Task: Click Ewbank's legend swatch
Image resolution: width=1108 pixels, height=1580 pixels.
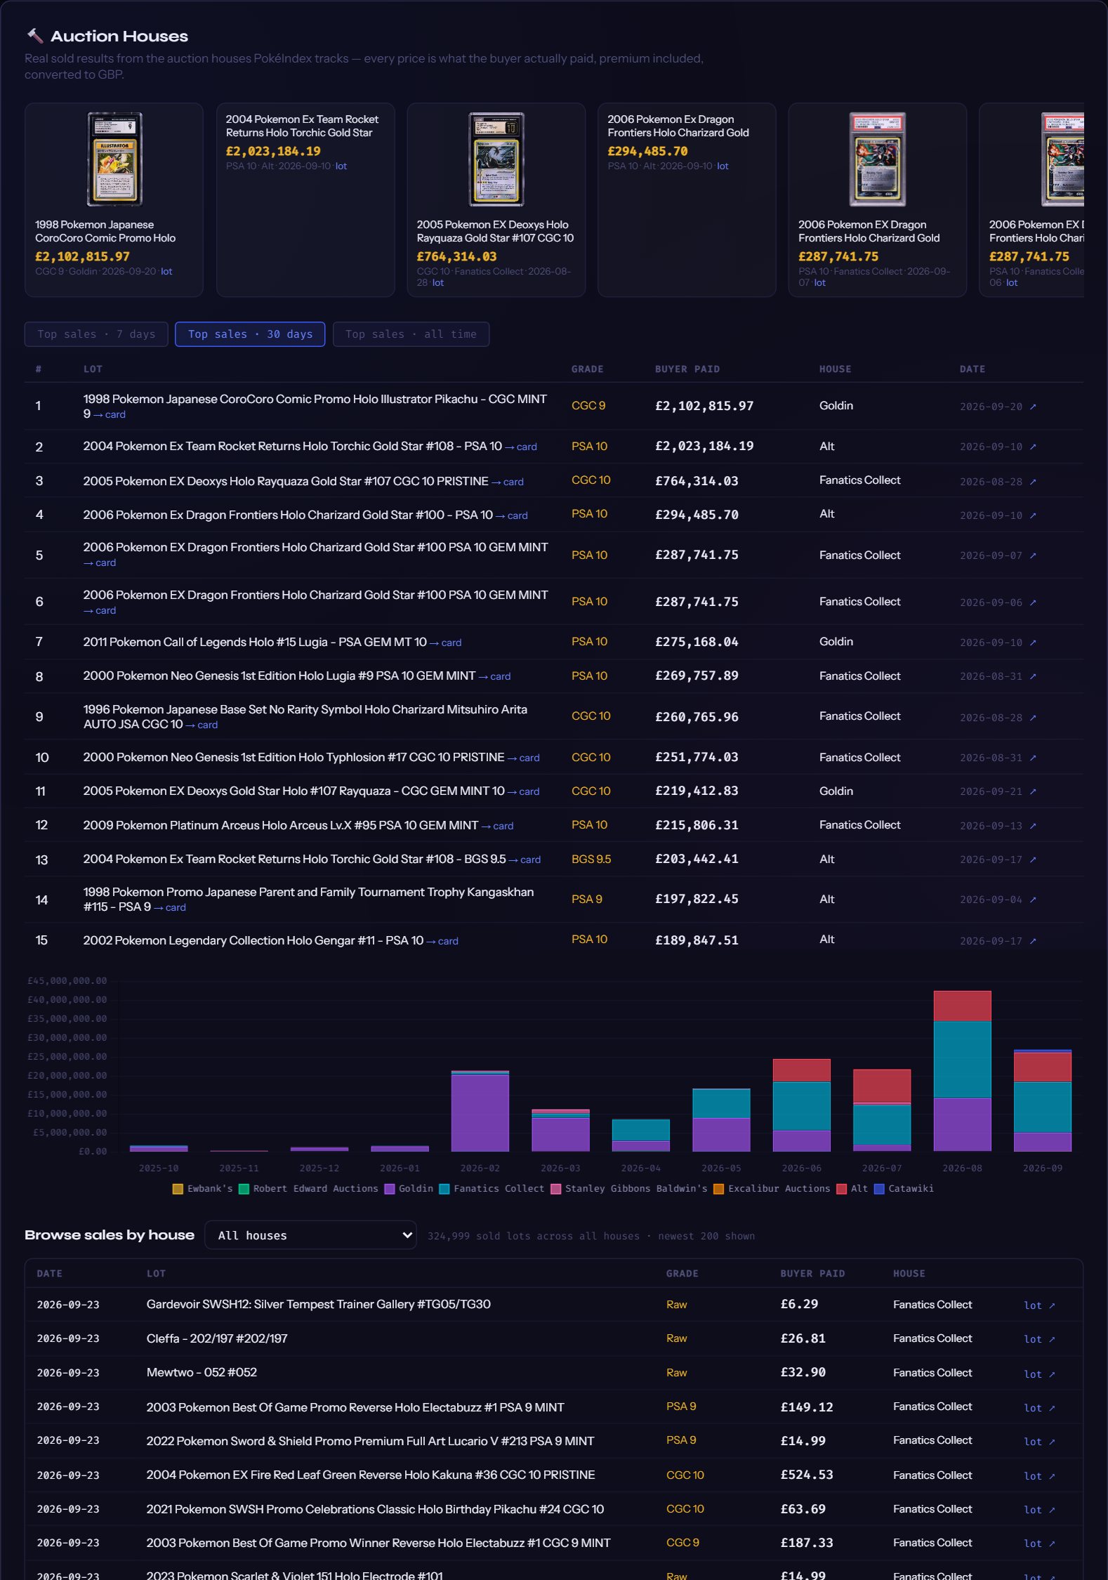Action: click(178, 1189)
